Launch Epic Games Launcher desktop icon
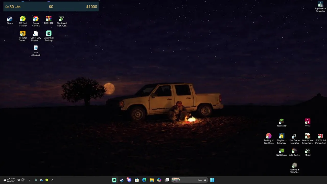The height and width of the screenshot is (184, 327). click(x=295, y=139)
